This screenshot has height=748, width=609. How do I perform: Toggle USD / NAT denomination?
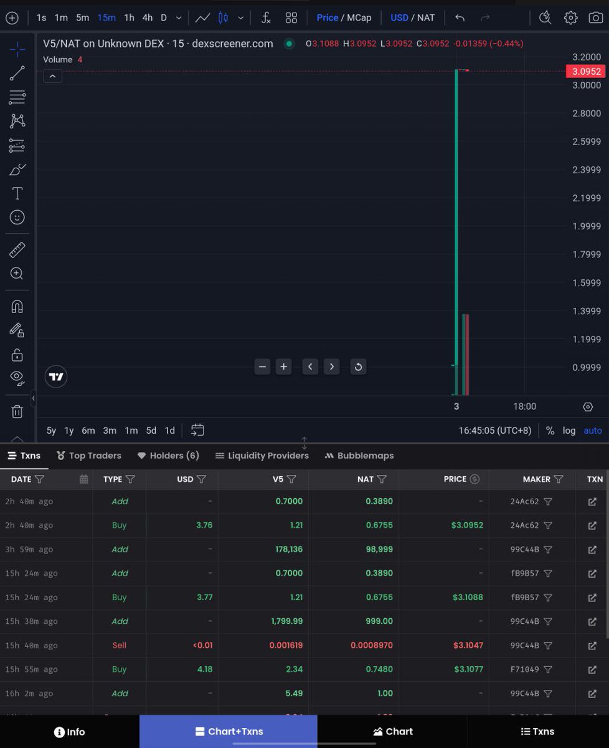(412, 17)
